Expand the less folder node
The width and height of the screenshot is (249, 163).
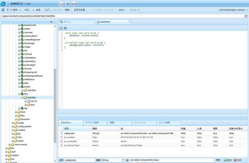(25, 105)
